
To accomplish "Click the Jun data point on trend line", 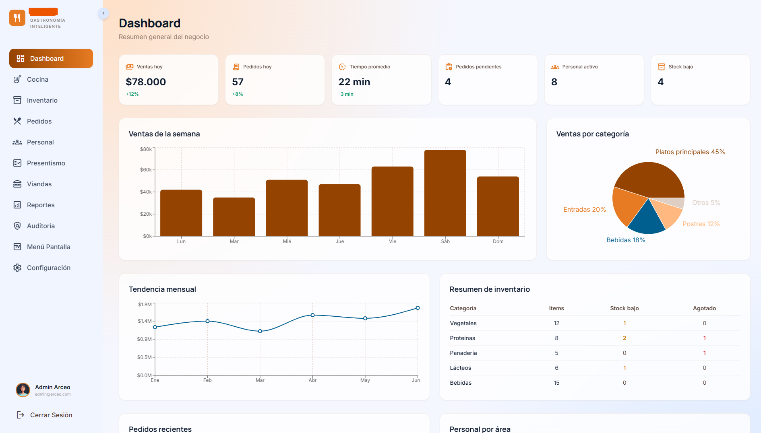I will 418,308.
